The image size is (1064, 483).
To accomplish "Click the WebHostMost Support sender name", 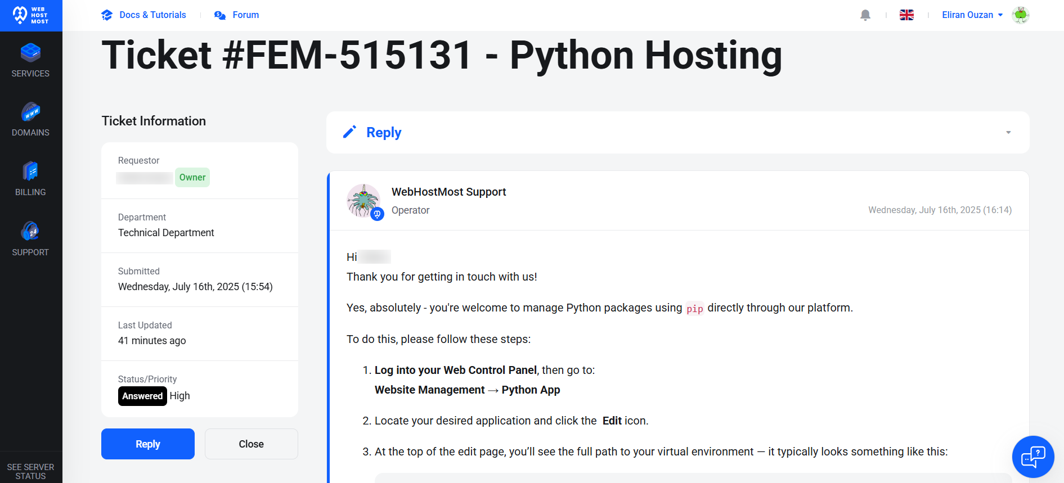I will click(449, 192).
